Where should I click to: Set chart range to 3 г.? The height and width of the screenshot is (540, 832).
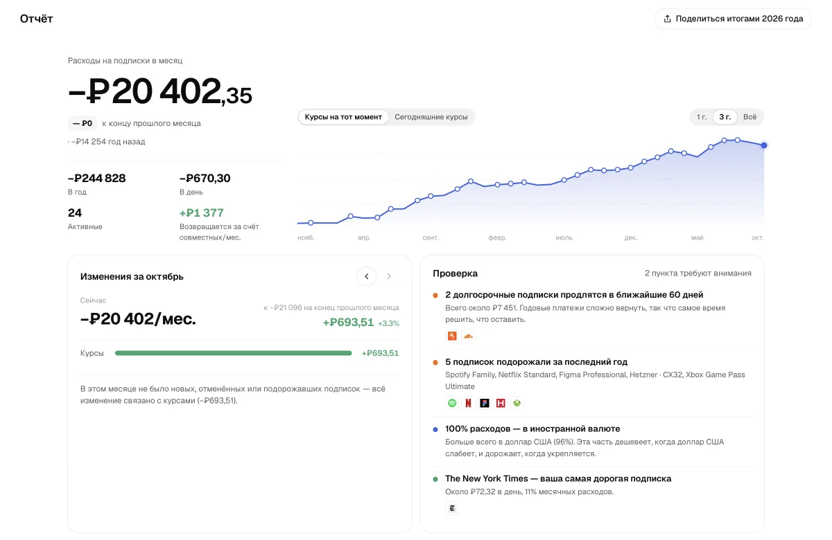click(x=725, y=117)
